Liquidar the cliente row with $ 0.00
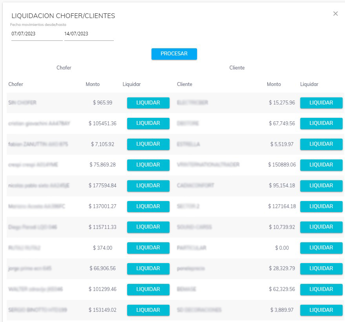The height and width of the screenshot is (322, 345). 321,248
